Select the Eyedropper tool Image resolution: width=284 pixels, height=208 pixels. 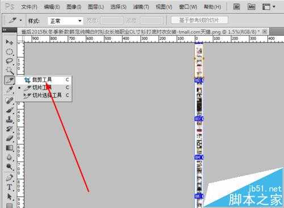(x=9, y=90)
